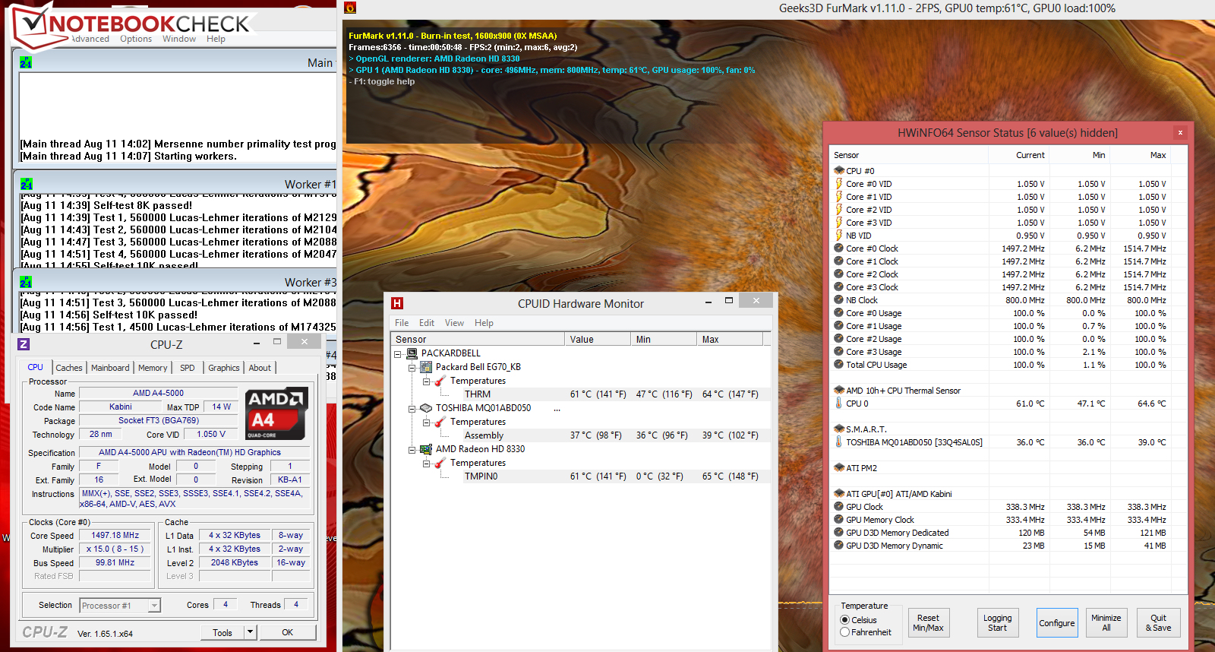The height and width of the screenshot is (652, 1215).
Task: Collapse Temperatures under Packard Bell EG70_KB
Action: (x=426, y=381)
